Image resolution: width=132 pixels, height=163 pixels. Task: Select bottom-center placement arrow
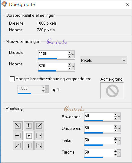tap(29, 145)
